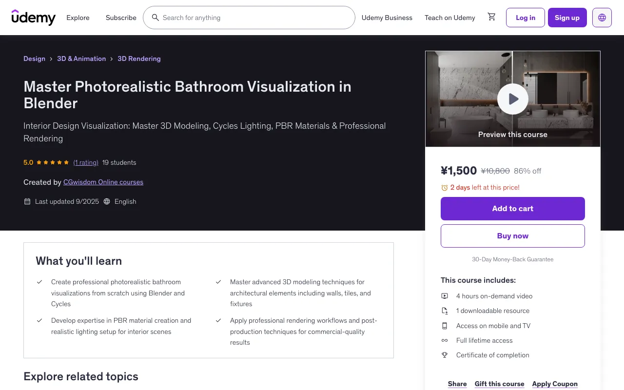Click the Sign up button
624x390 pixels.
point(567,17)
